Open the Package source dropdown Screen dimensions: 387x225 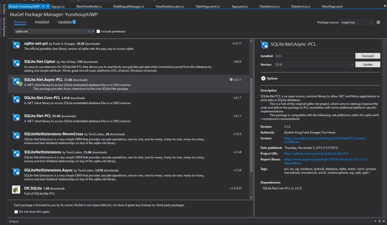pos(357,22)
